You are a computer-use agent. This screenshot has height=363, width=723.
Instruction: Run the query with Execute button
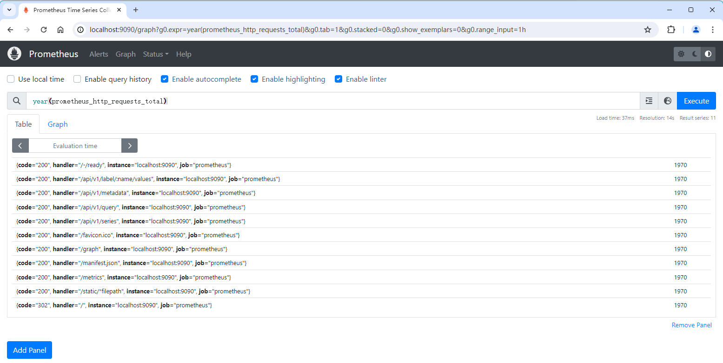(x=696, y=101)
